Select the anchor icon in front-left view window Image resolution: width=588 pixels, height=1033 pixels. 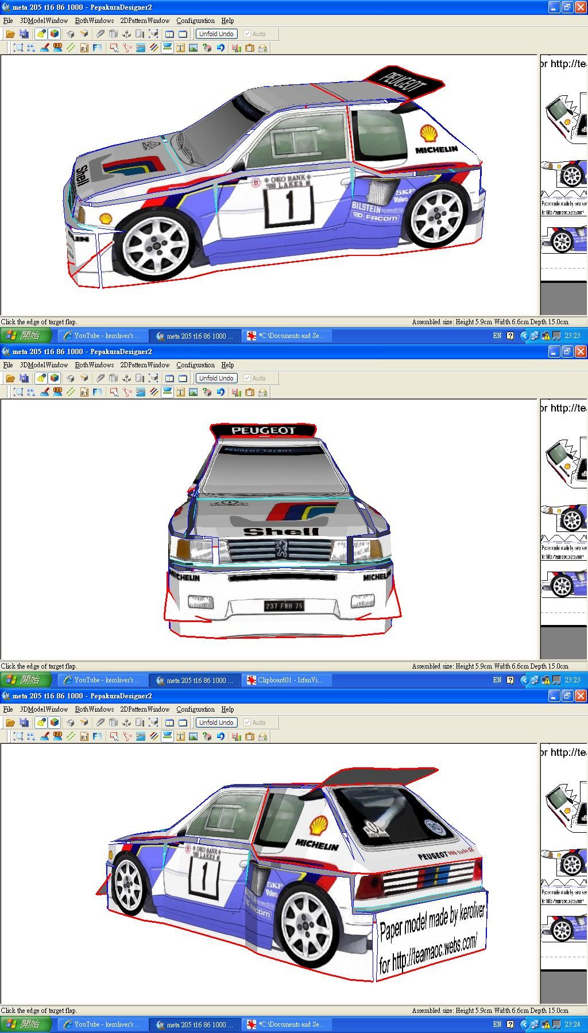[127, 34]
